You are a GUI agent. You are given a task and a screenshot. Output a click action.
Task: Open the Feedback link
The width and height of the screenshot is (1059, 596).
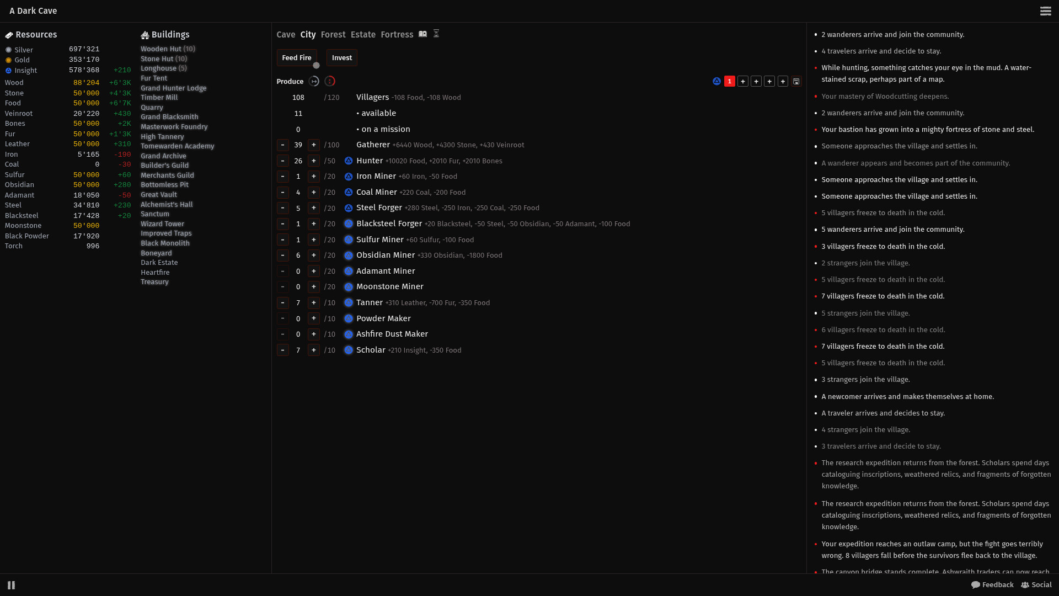992,585
